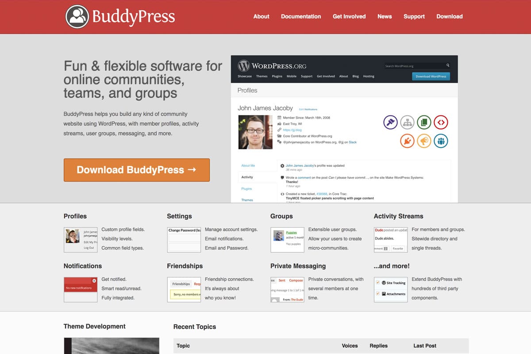
Task: Open the Groups feature thumbnail
Action: (287, 240)
